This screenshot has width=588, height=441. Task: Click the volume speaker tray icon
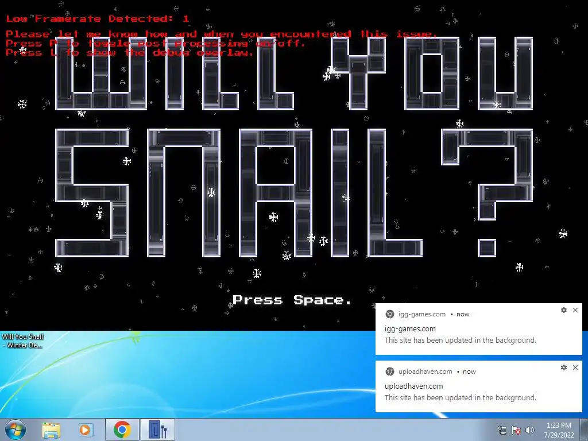[x=529, y=430]
